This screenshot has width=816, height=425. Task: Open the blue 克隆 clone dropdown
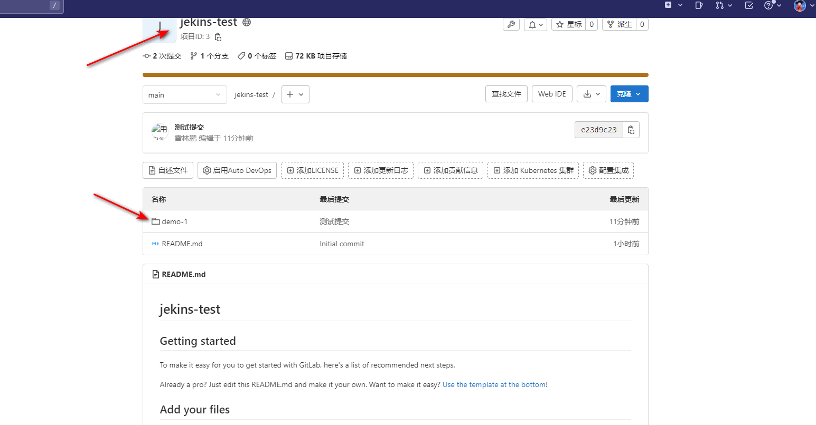point(630,94)
